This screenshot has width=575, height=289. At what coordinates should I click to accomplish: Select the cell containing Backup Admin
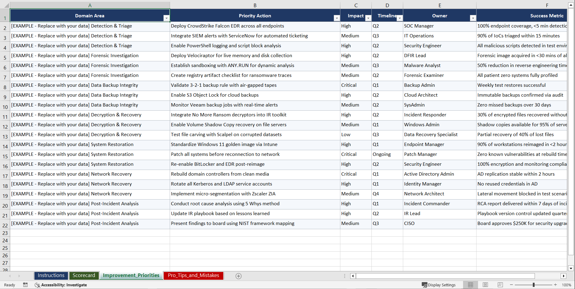point(420,86)
